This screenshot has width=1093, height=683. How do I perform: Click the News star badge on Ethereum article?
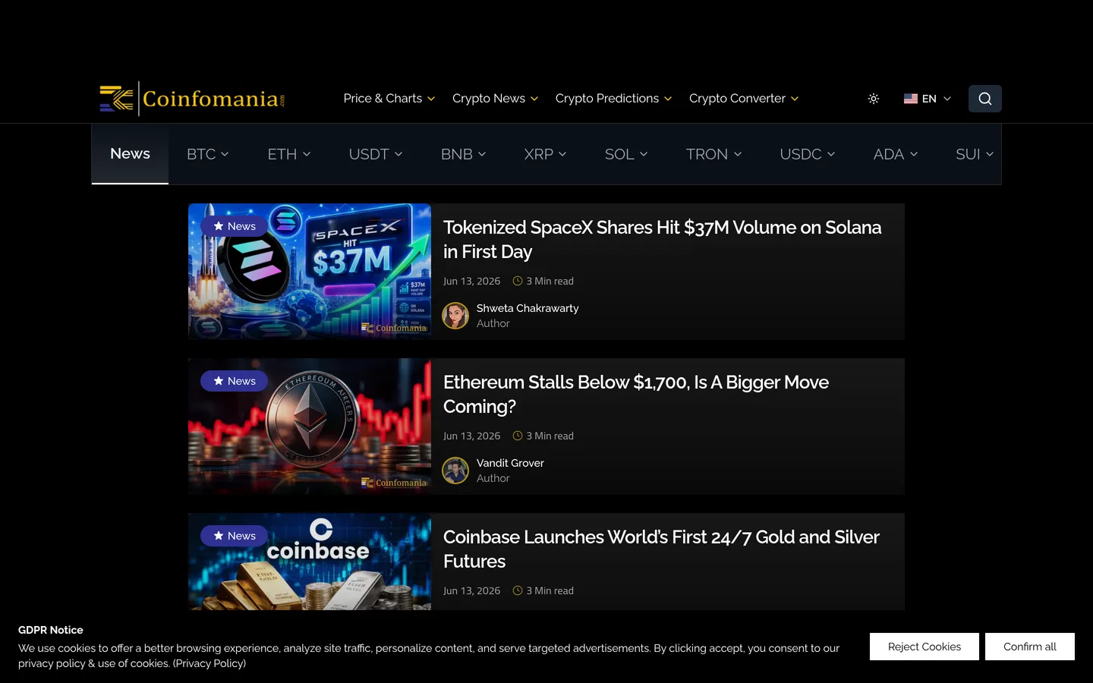(x=234, y=381)
